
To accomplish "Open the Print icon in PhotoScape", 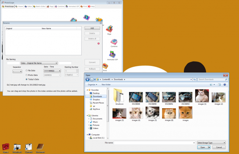I will click(105, 66).
